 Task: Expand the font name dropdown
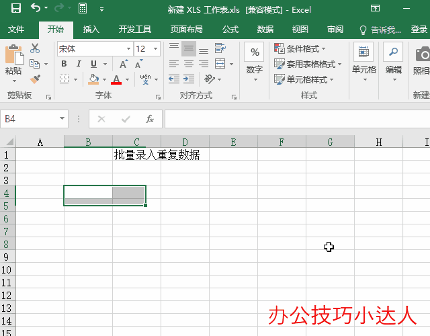coord(128,49)
